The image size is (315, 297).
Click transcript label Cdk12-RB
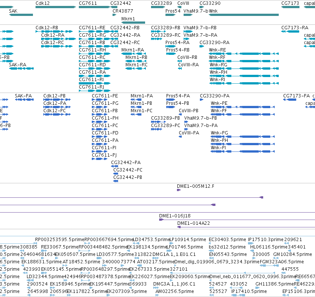click(47, 27)
